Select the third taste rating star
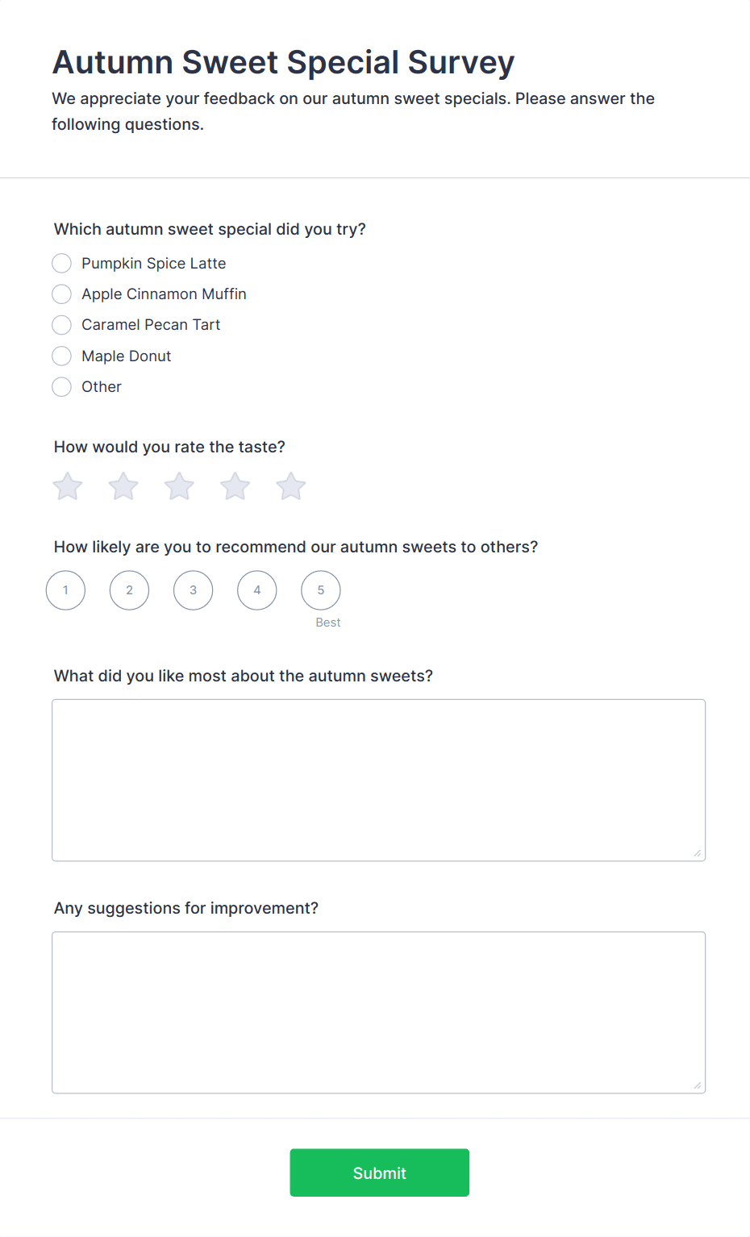 179,486
